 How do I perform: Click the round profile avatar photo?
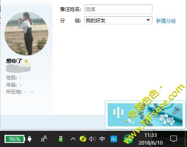click(26, 34)
